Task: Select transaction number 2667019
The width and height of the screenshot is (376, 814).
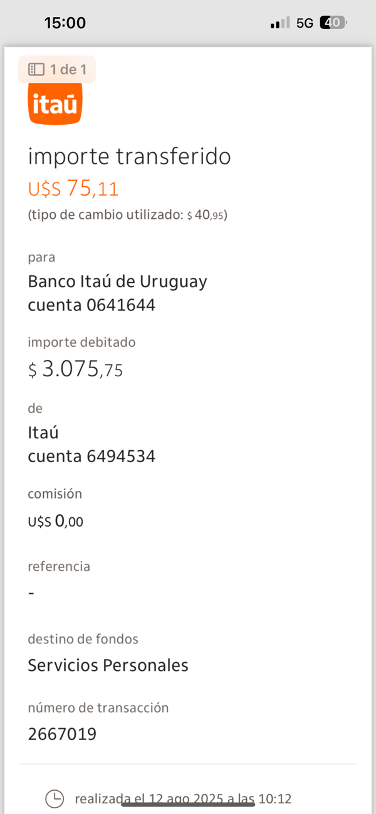Action: [x=62, y=734]
